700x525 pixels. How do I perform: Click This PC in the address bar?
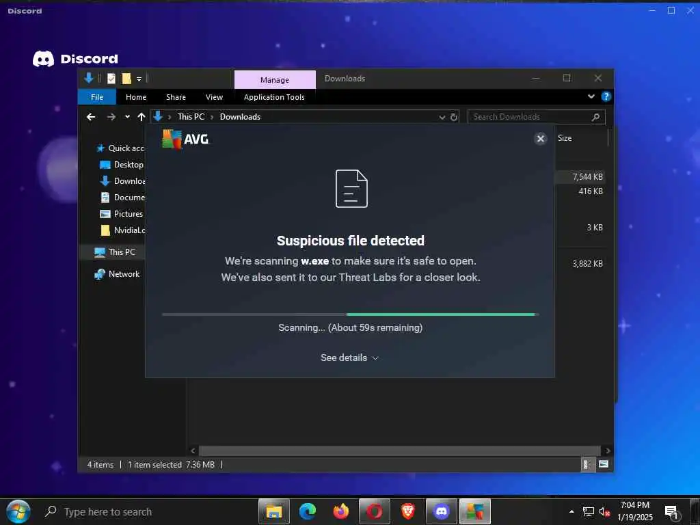(191, 116)
